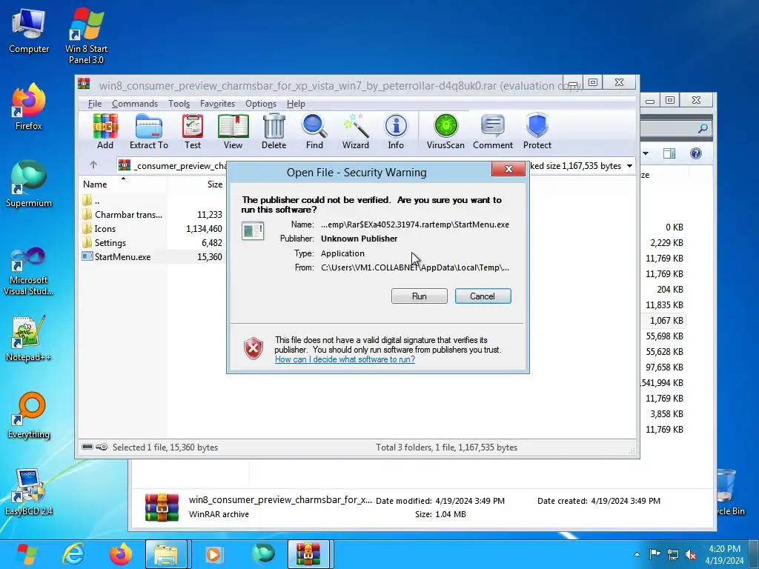Click the muted volume tray icon

click(x=691, y=554)
